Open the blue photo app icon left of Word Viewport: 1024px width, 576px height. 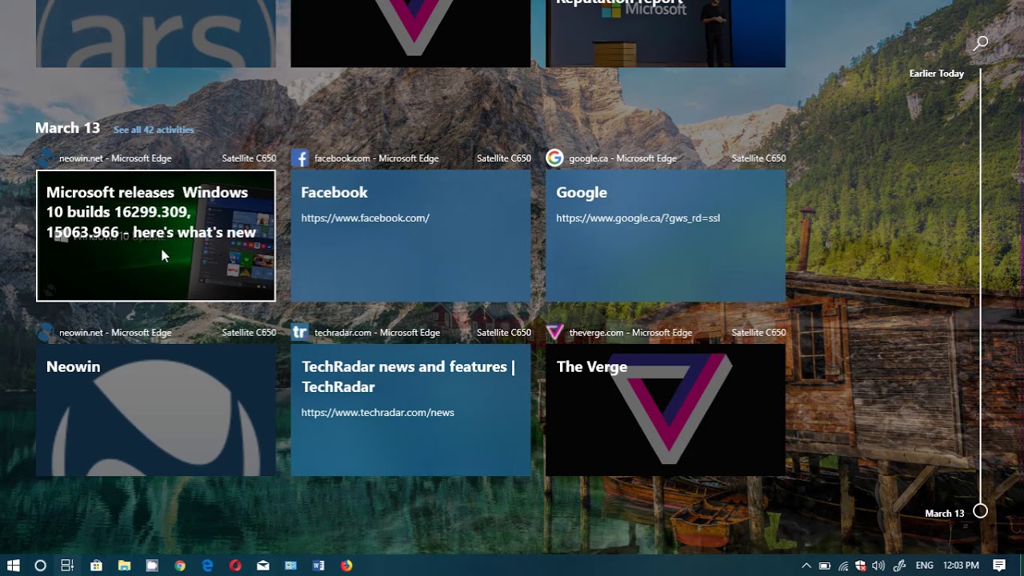[290, 566]
